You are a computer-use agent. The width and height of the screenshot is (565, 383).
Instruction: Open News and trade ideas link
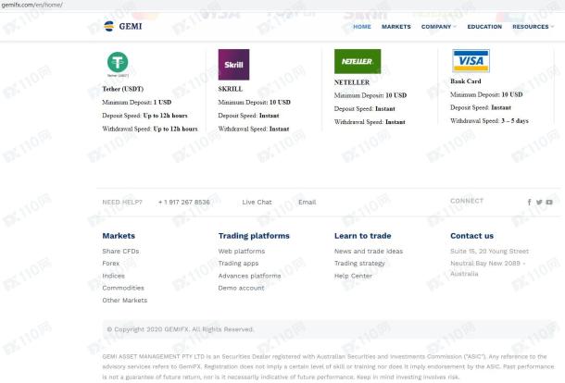(369, 252)
